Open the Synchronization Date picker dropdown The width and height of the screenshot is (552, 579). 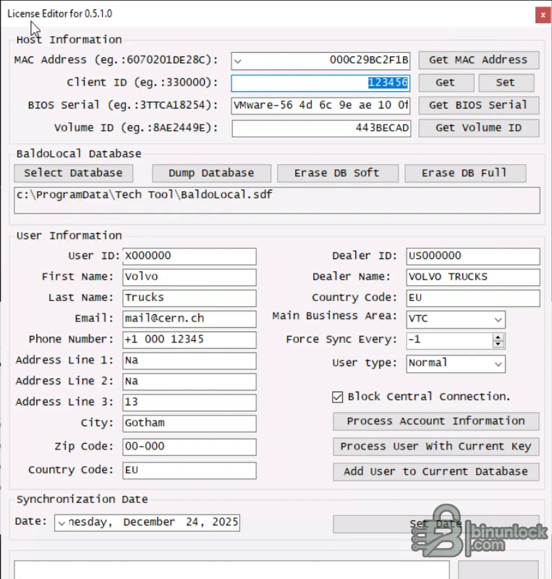[62, 523]
